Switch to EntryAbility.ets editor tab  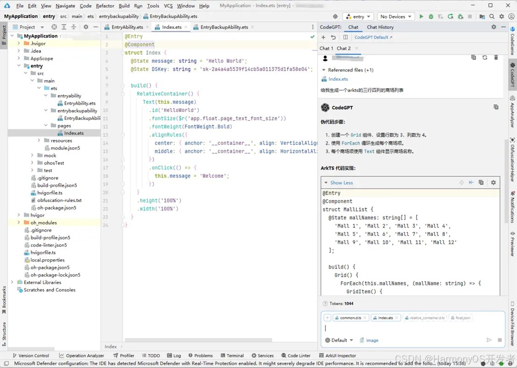point(127,27)
